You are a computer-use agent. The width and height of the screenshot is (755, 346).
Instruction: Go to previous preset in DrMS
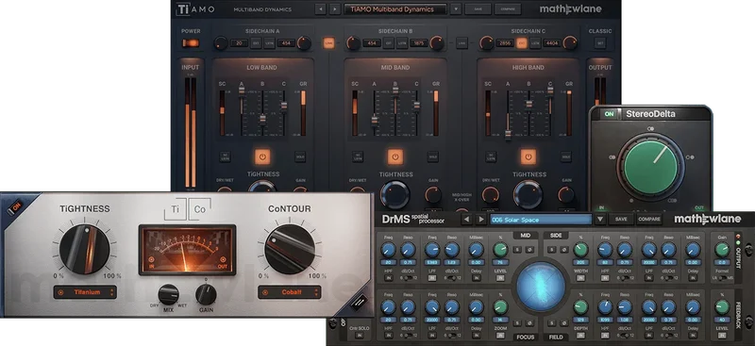click(x=466, y=220)
